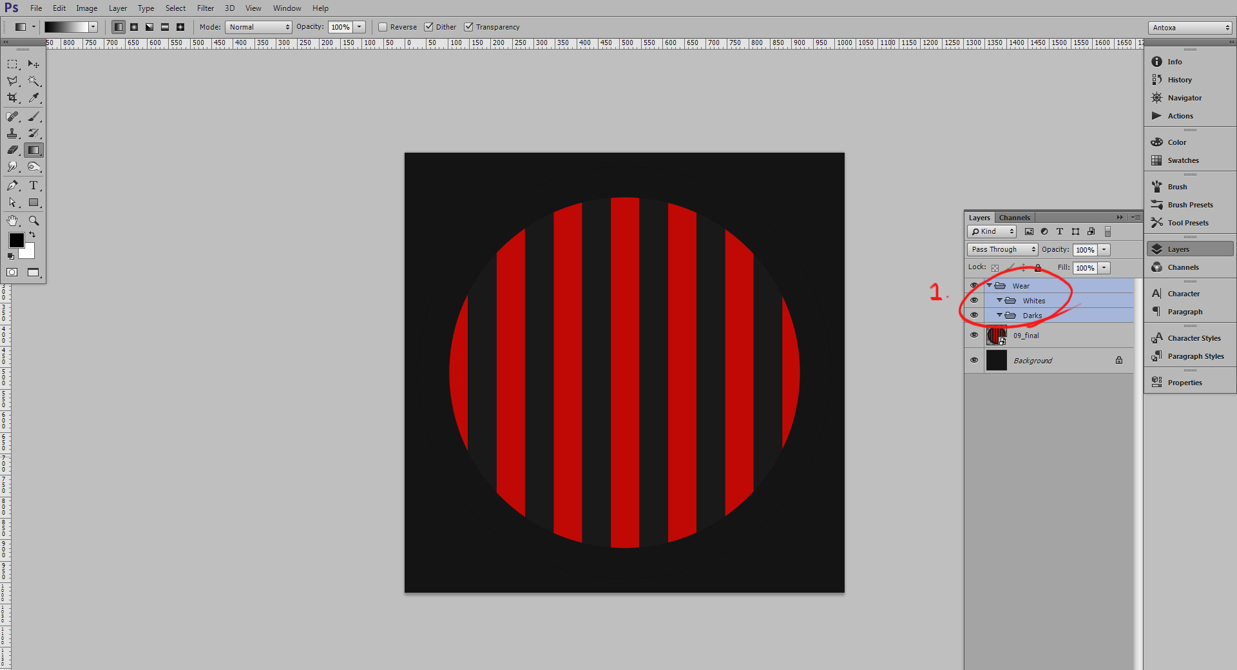
Task: Hide the Wear layer group
Action: click(974, 285)
